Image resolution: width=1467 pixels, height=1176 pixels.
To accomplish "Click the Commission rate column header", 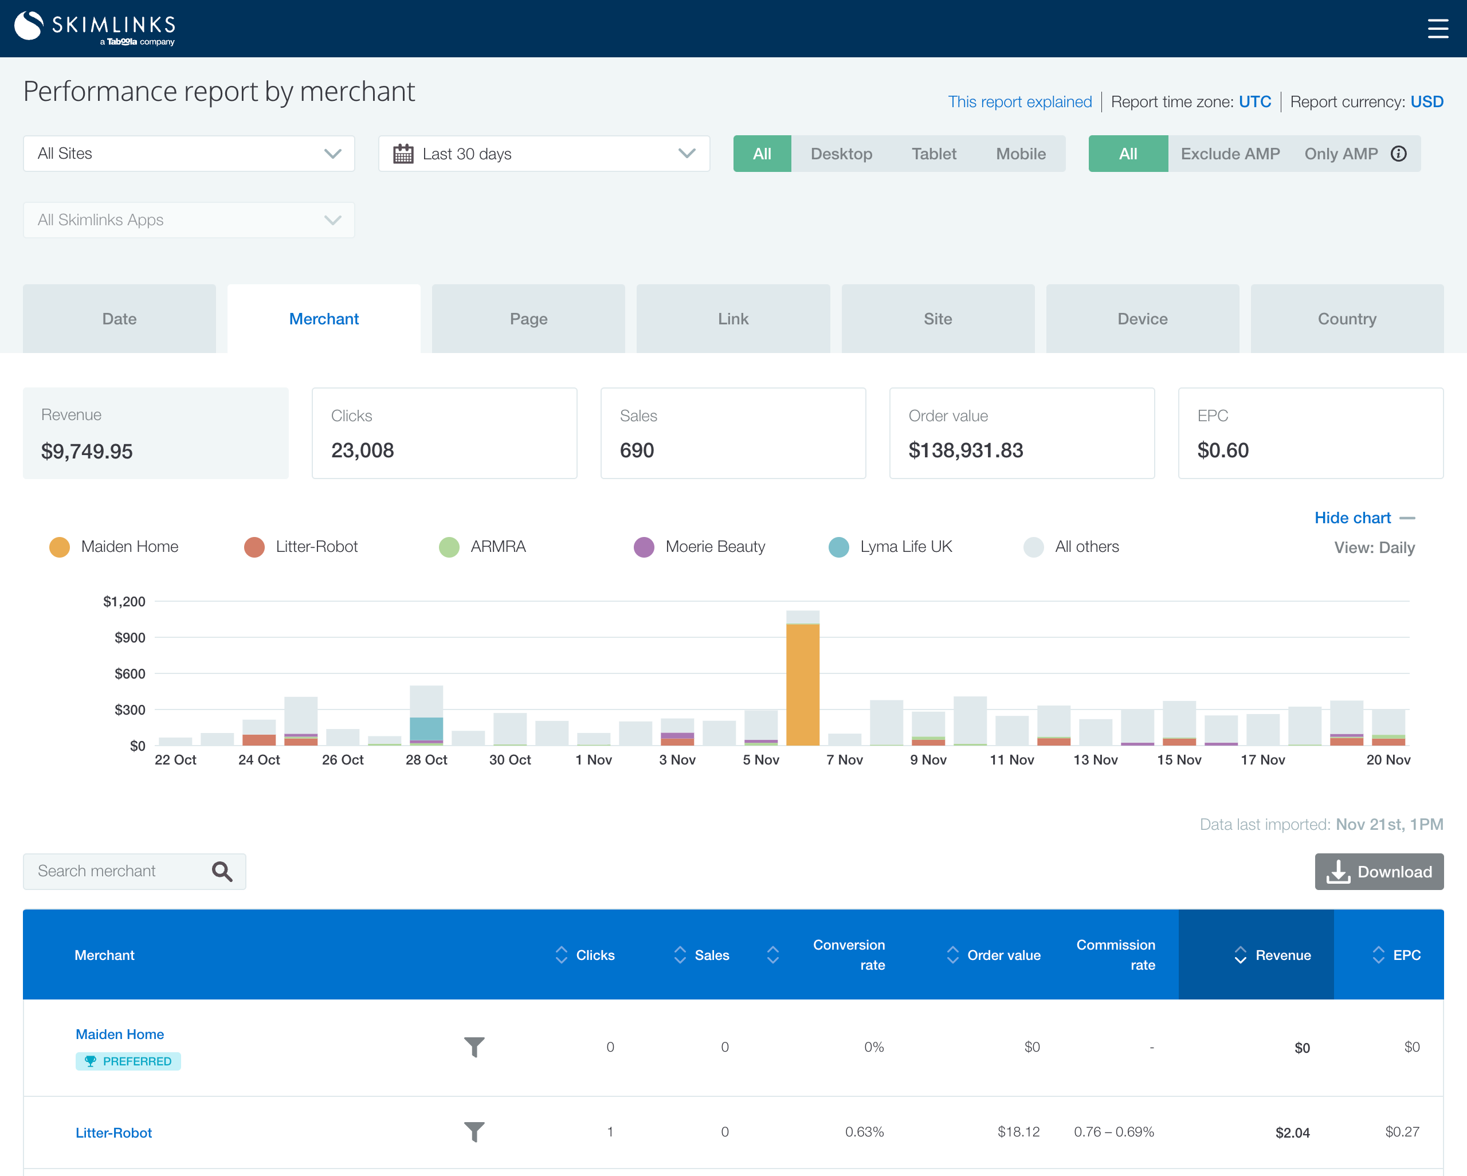I will click(x=1116, y=955).
